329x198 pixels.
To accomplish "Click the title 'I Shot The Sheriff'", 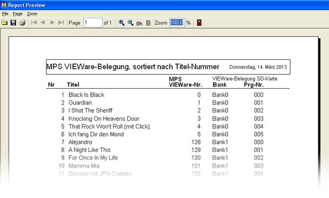I will 91,110.
